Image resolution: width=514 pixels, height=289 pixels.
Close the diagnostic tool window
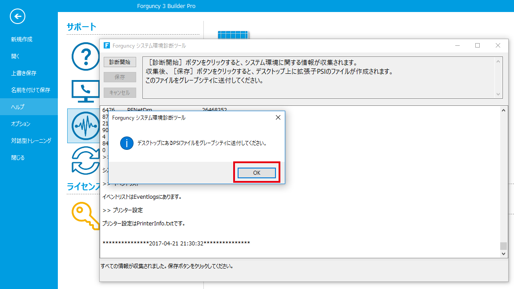click(498, 45)
